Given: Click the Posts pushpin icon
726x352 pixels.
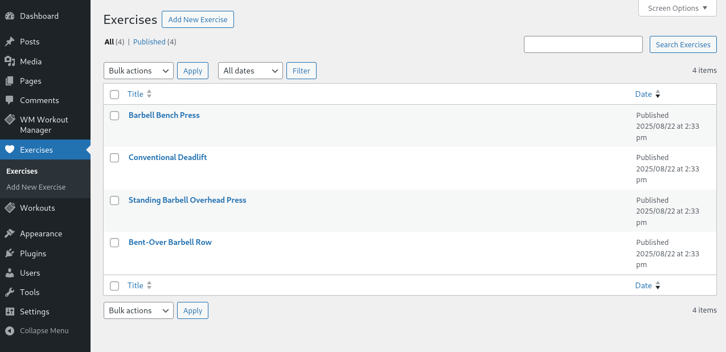Looking at the screenshot, I should coord(10,42).
